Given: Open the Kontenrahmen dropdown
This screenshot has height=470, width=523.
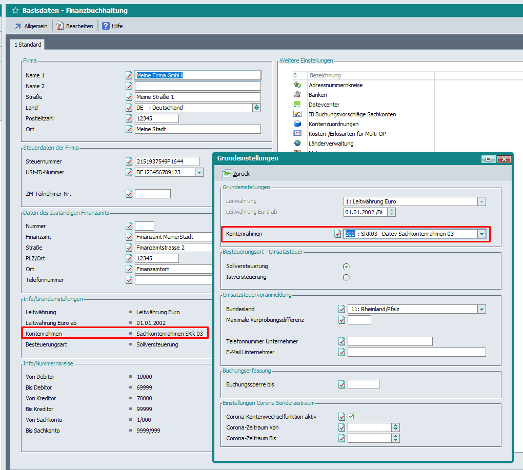Looking at the screenshot, I should pyautogui.click(x=481, y=234).
